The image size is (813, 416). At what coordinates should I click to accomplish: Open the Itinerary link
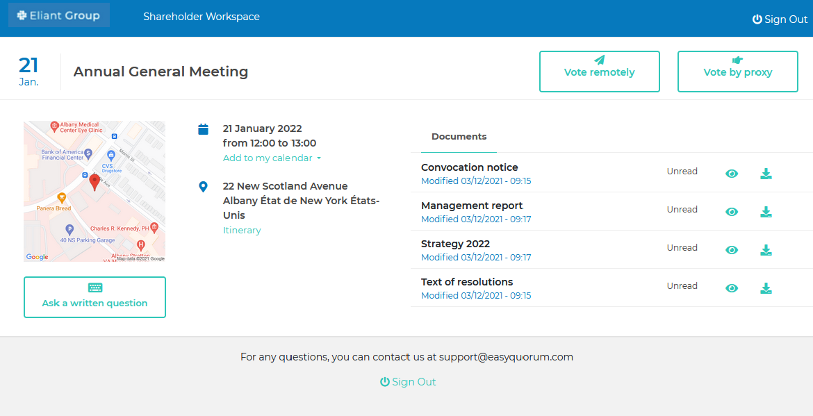242,231
